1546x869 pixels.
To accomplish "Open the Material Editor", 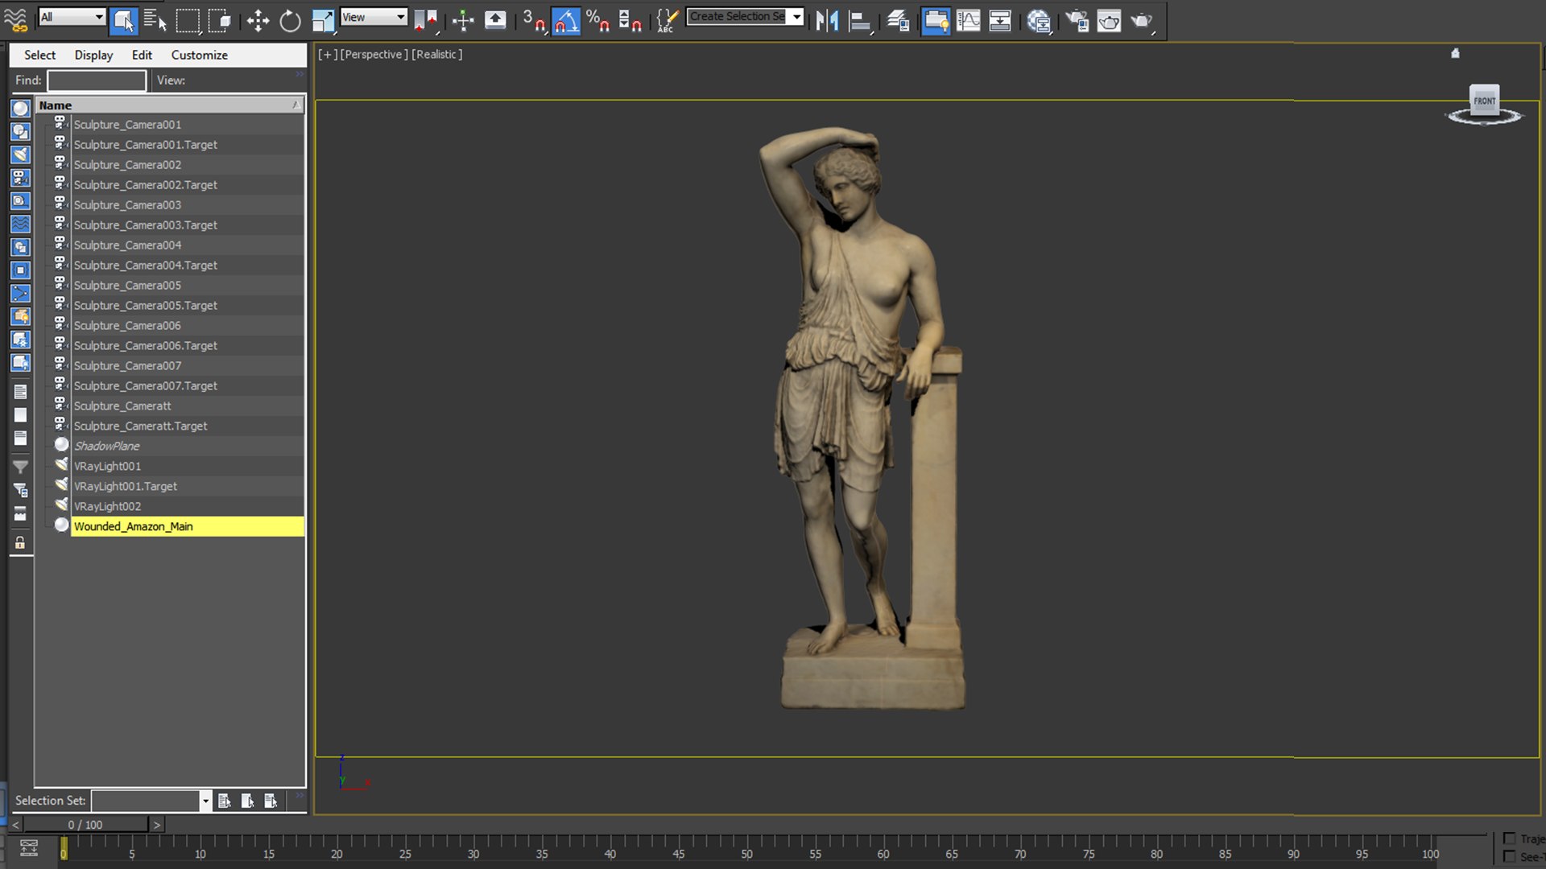I will pyautogui.click(x=1039, y=21).
